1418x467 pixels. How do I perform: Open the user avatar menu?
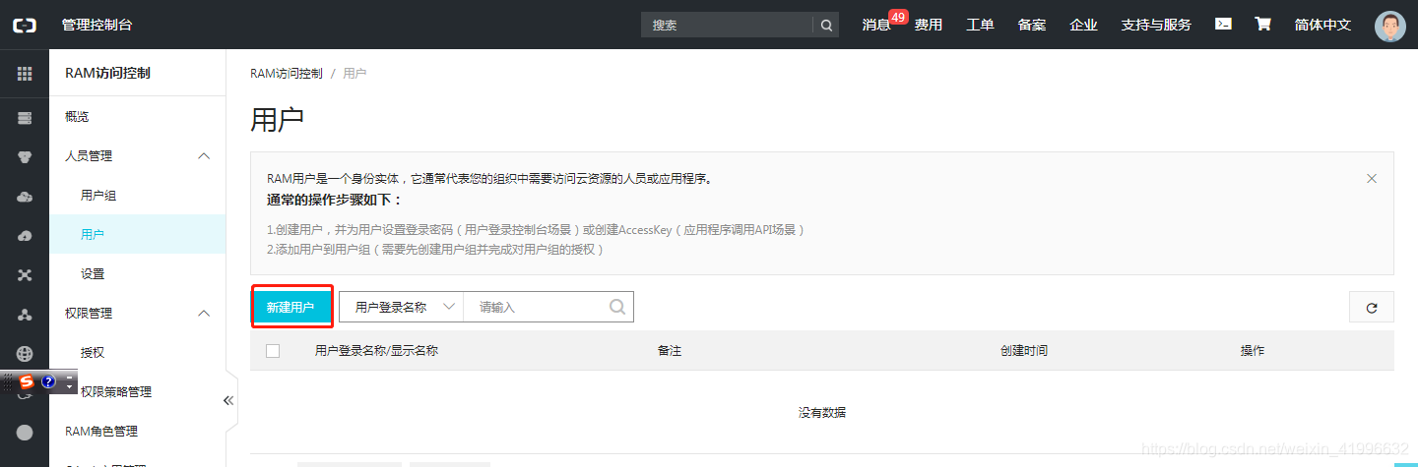1390,26
